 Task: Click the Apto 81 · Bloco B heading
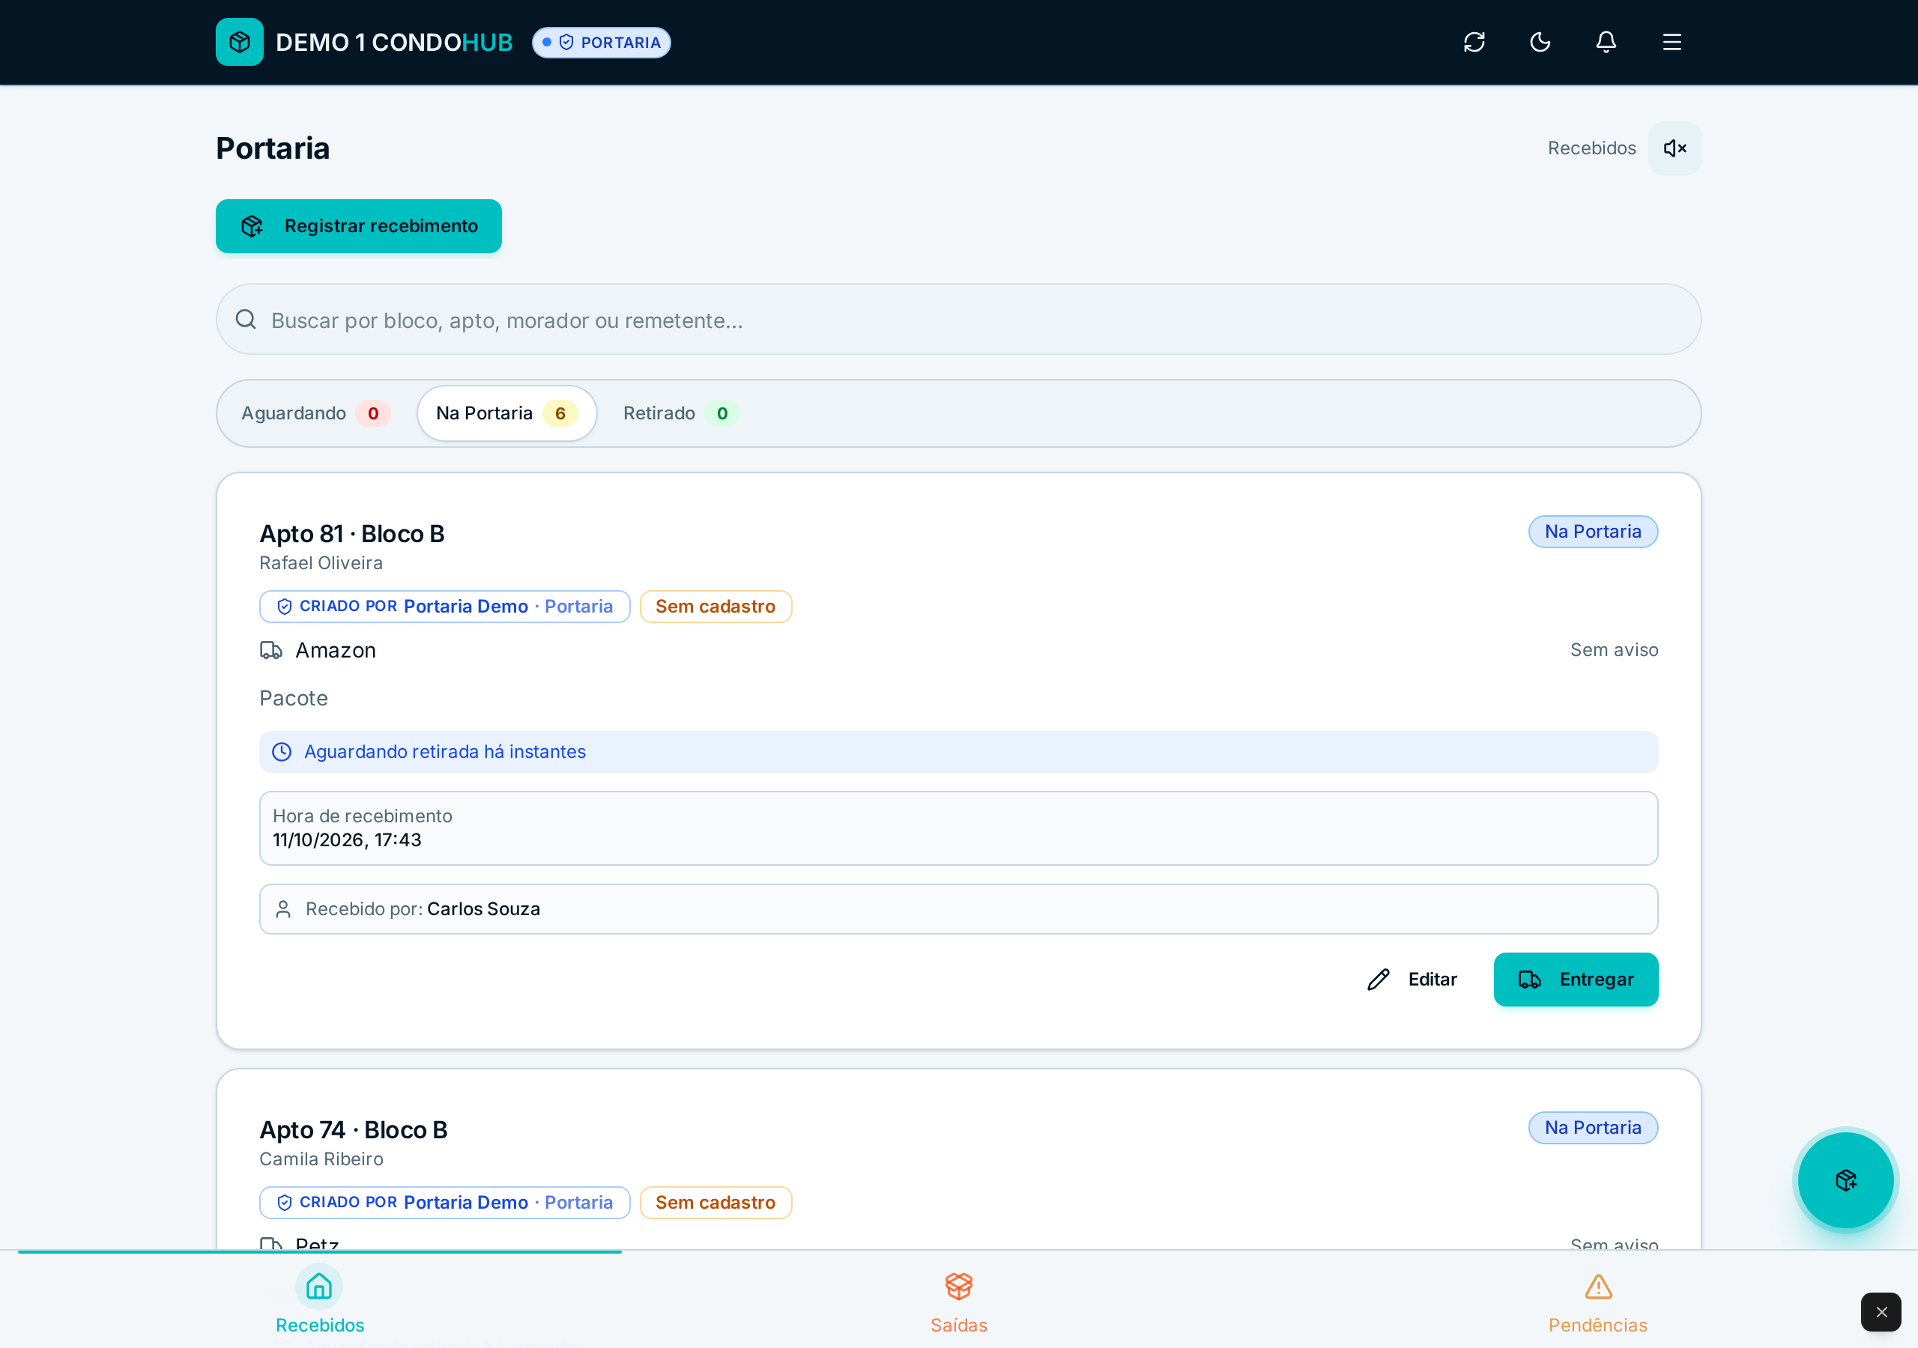click(351, 533)
